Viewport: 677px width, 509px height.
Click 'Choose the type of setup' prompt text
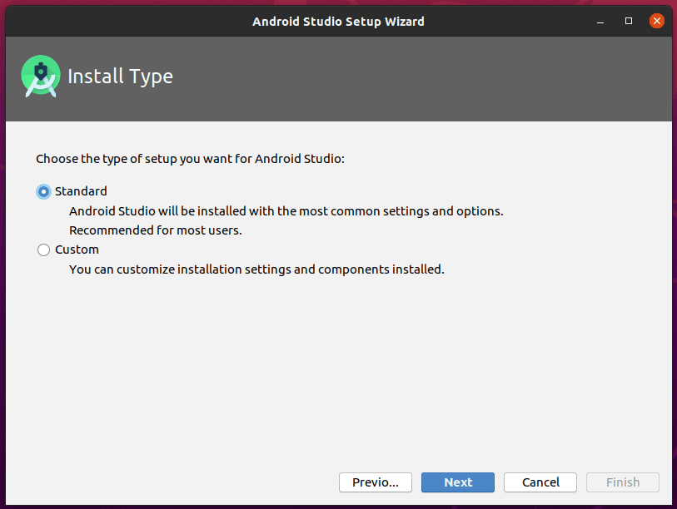pos(190,159)
